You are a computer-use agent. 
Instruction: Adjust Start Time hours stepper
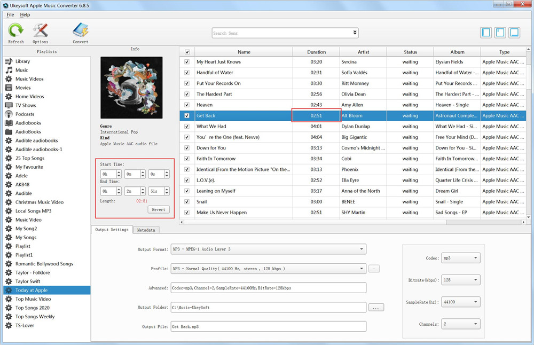(119, 174)
